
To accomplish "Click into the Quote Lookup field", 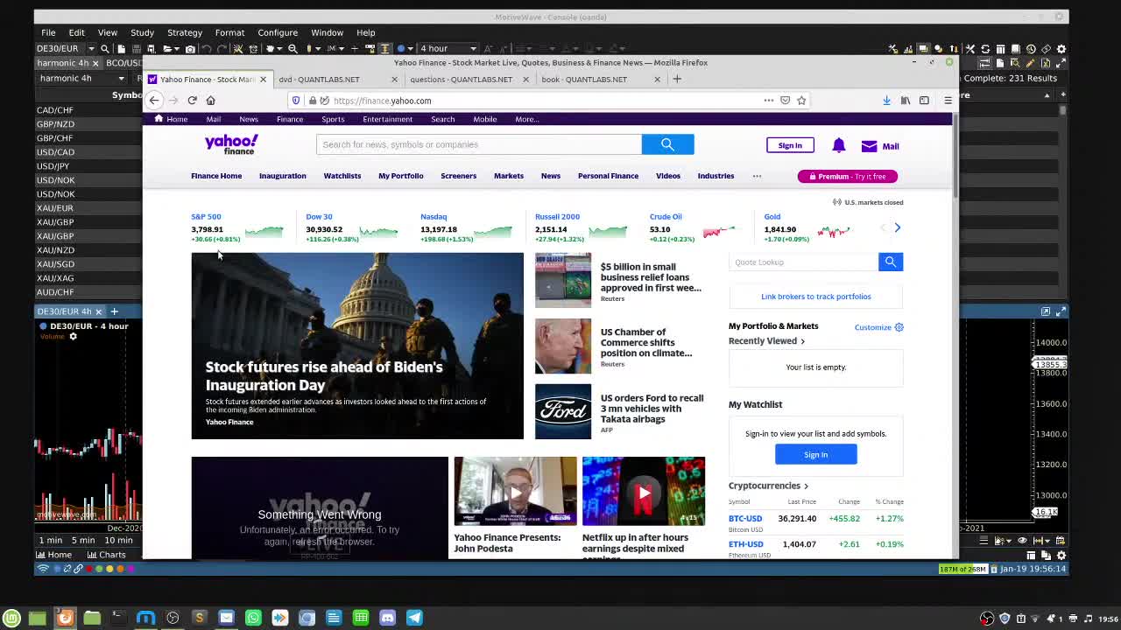I will 803,262.
